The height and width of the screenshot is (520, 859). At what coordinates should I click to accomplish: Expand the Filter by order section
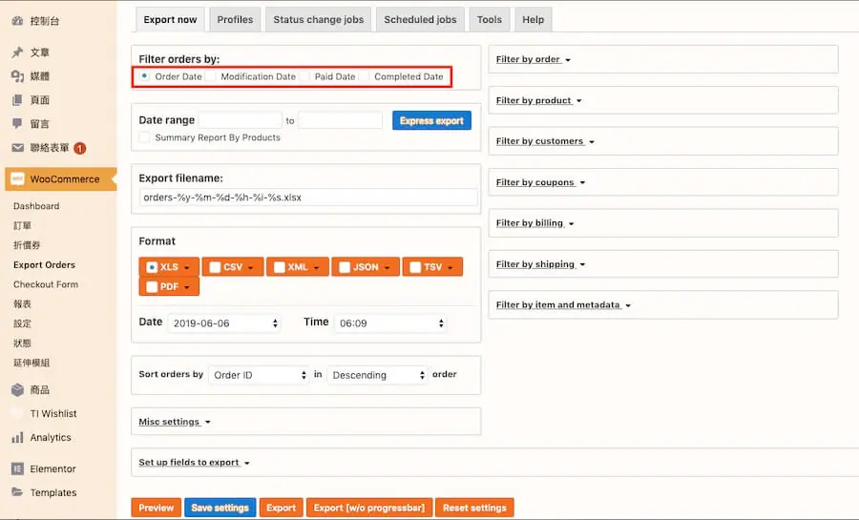pyautogui.click(x=533, y=59)
